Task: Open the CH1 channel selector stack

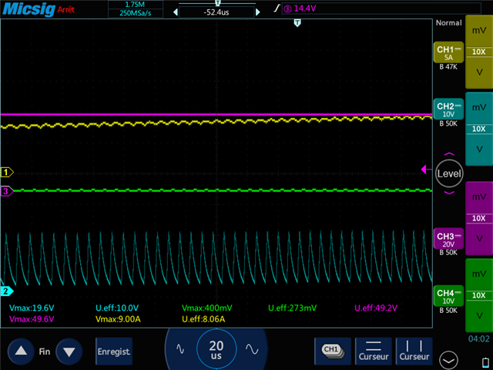Action: 333,351
